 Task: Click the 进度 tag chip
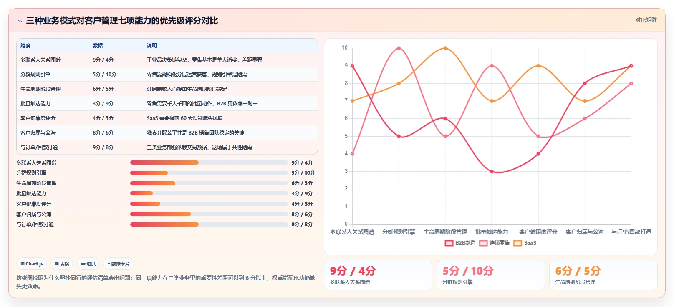(88, 264)
